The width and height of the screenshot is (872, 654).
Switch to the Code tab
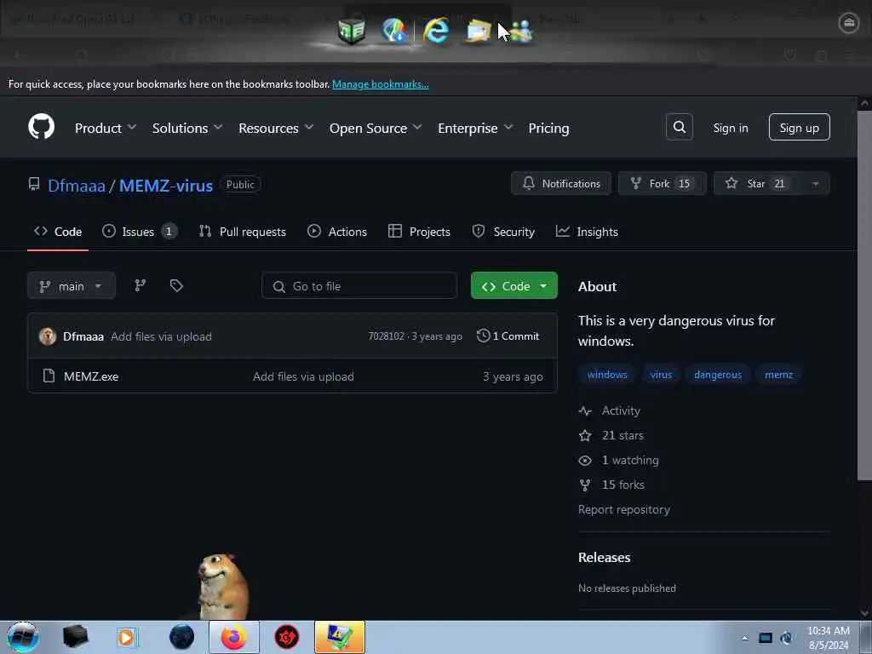click(x=58, y=232)
